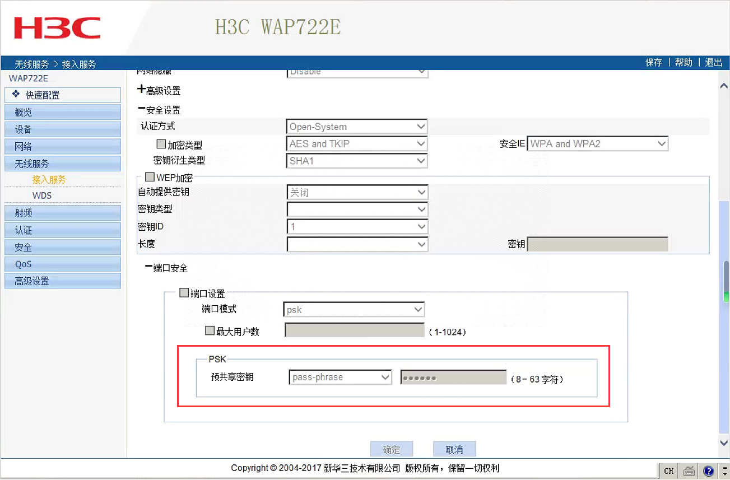This screenshot has width=730, height=480.
Task: Open the 概览 sidebar menu
Action: pyautogui.click(x=63, y=112)
